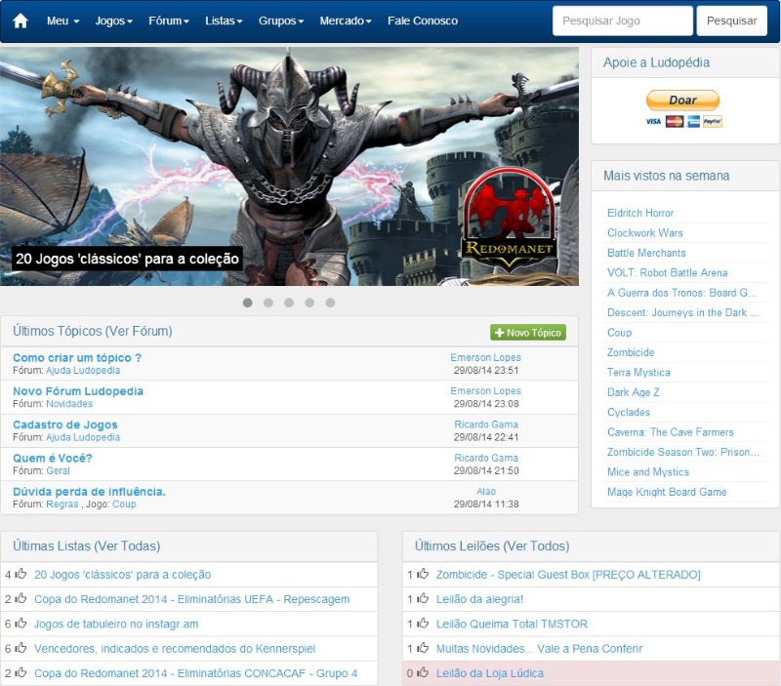Expand the Listas menu

pos(224,20)
